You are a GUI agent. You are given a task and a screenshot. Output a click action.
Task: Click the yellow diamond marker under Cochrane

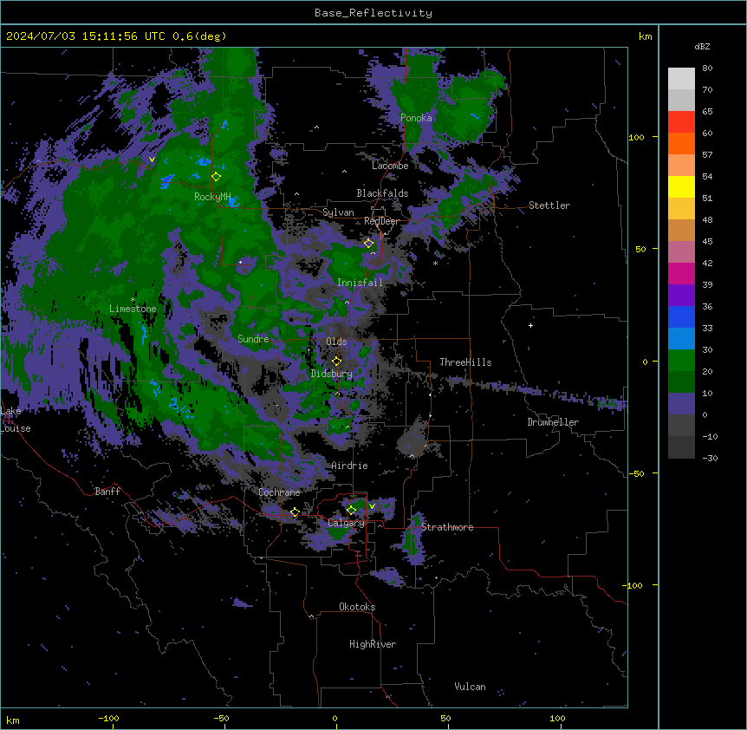pos(295,512)
